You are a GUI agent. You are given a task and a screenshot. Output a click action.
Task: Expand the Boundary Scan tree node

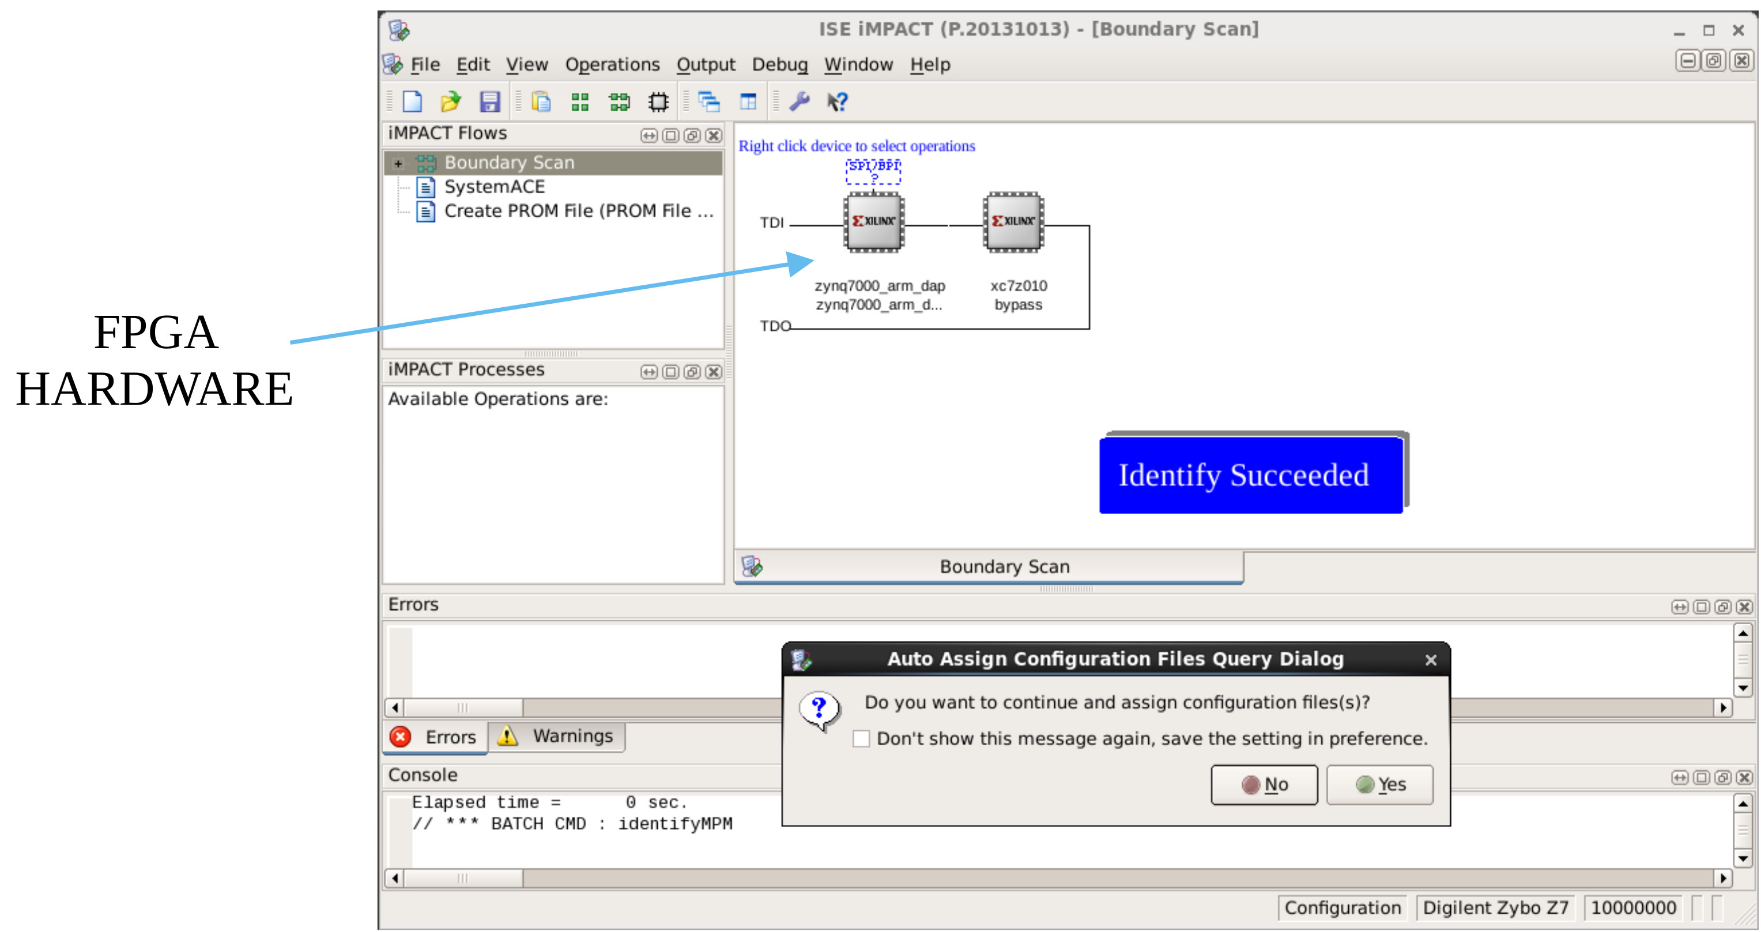(x=398, y=164)
